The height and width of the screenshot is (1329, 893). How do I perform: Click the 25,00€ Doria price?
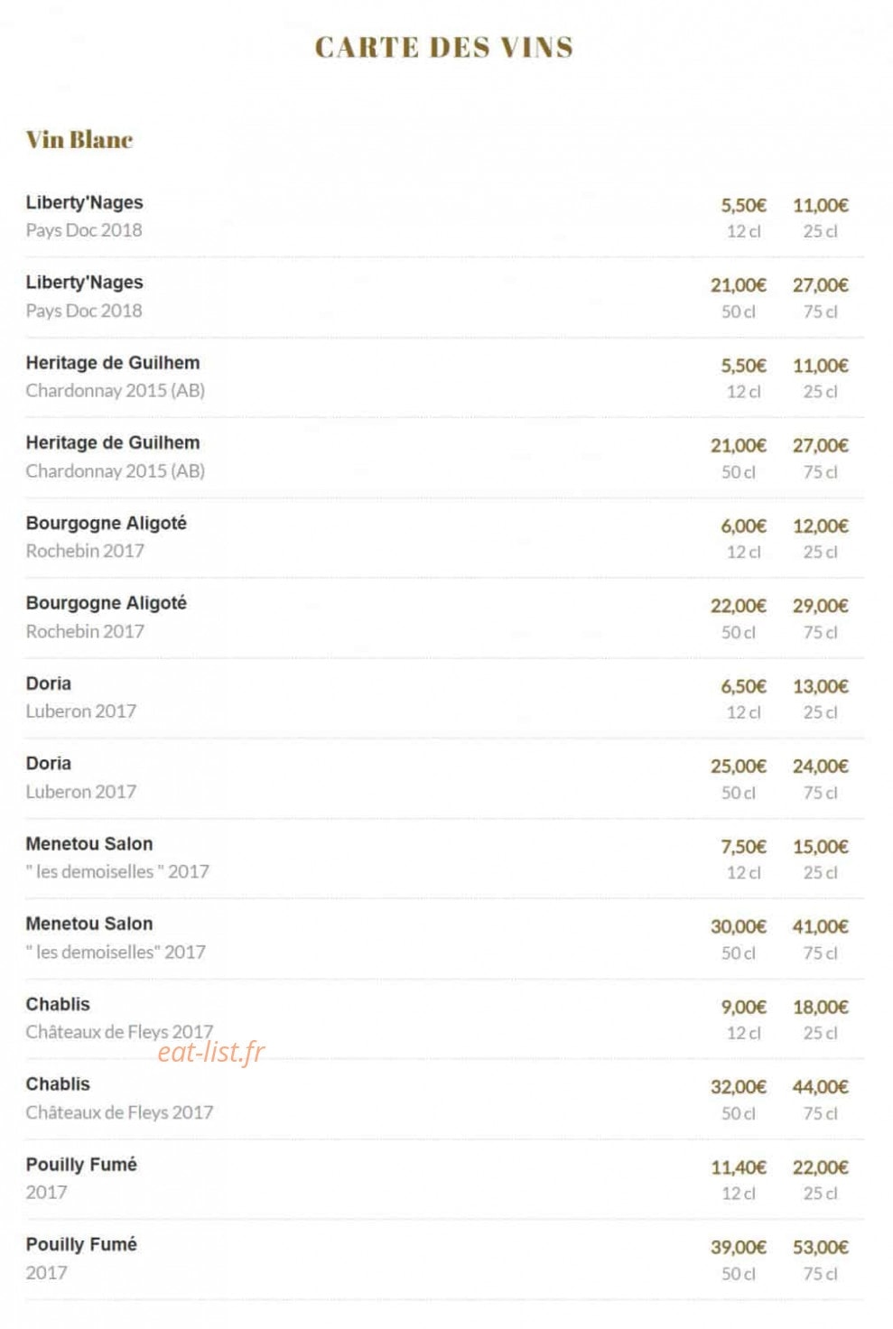point(739,766)
